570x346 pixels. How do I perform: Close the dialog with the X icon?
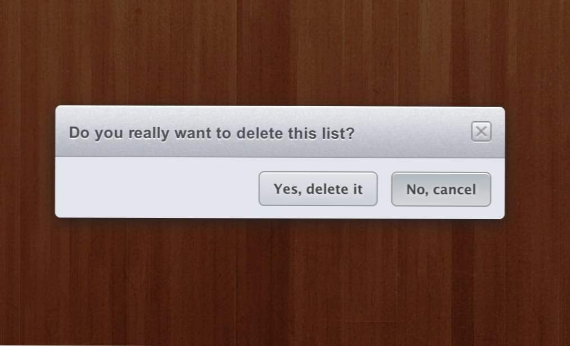pos(481,131)
